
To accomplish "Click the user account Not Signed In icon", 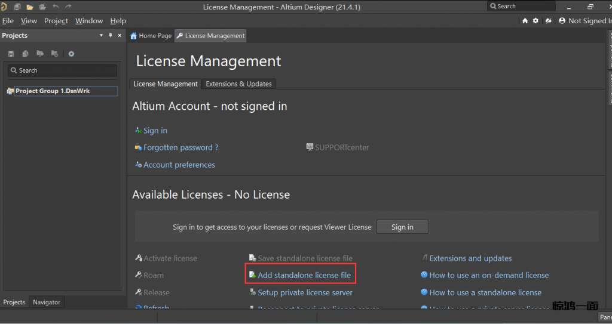I will tap(562, 20).
